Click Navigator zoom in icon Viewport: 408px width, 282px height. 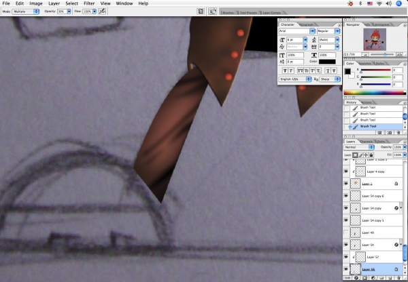pyautogui.click(x=399, y=54)
